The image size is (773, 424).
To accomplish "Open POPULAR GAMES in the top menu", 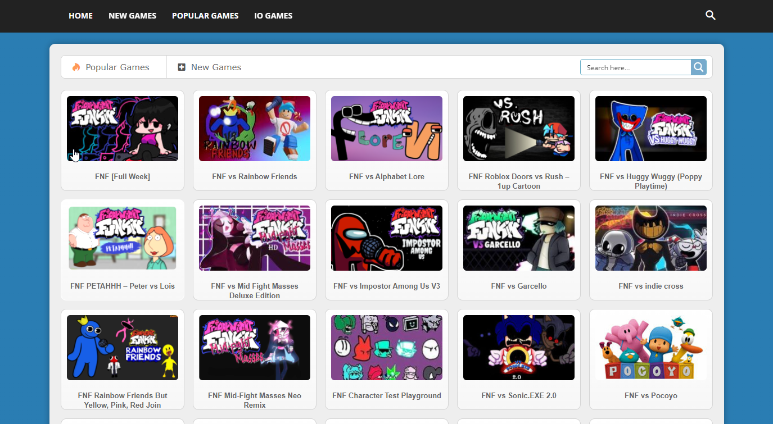I will (x=205, y=16).
